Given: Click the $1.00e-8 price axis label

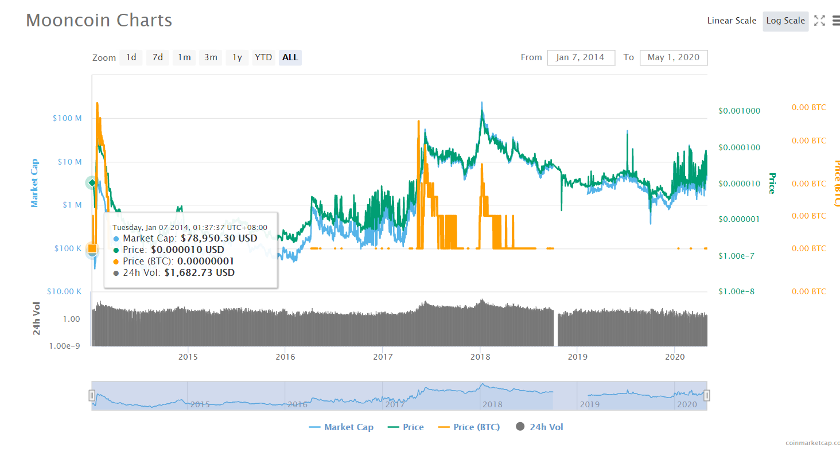Looking at the screenshot, I should pyautogui.click(x=736, y=291).
